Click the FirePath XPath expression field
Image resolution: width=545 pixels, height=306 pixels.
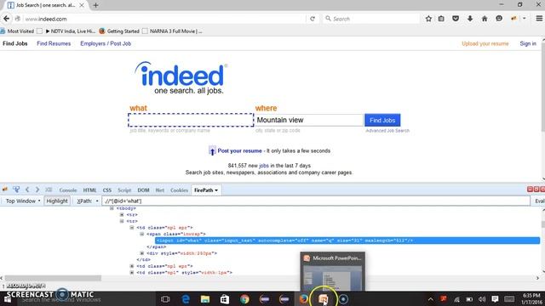point(316,201)
